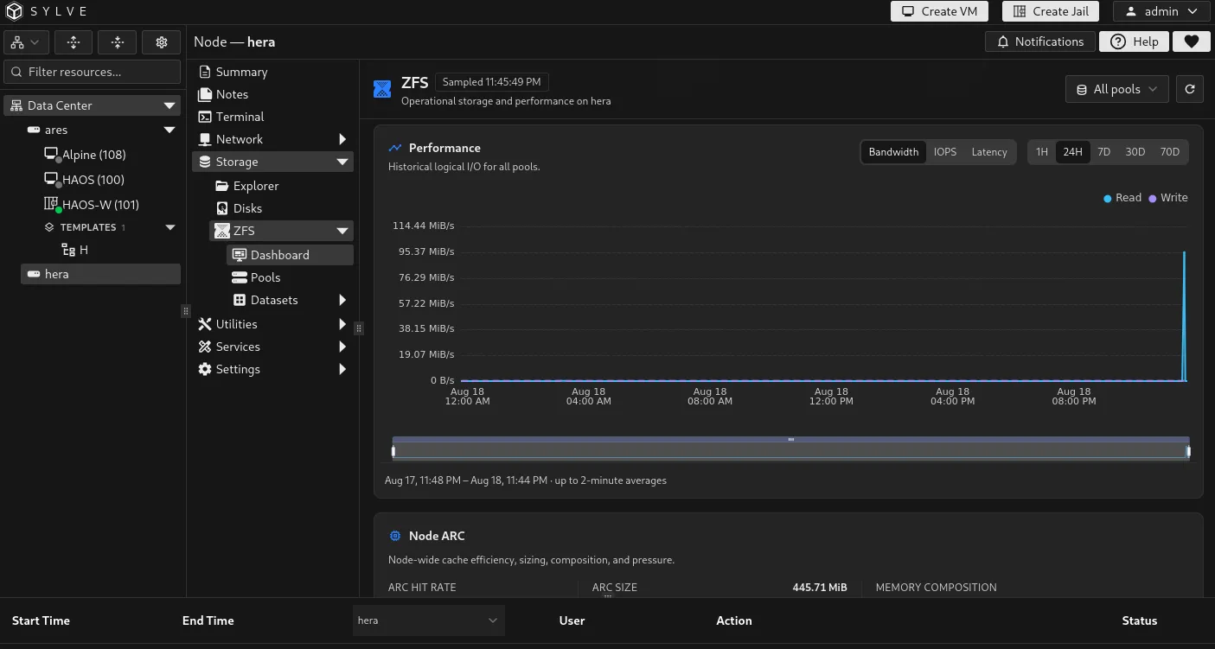Click the Services wrench icon
This screenshot has height=649, width=1215.
pyautogui.click(x=205, y=347)
